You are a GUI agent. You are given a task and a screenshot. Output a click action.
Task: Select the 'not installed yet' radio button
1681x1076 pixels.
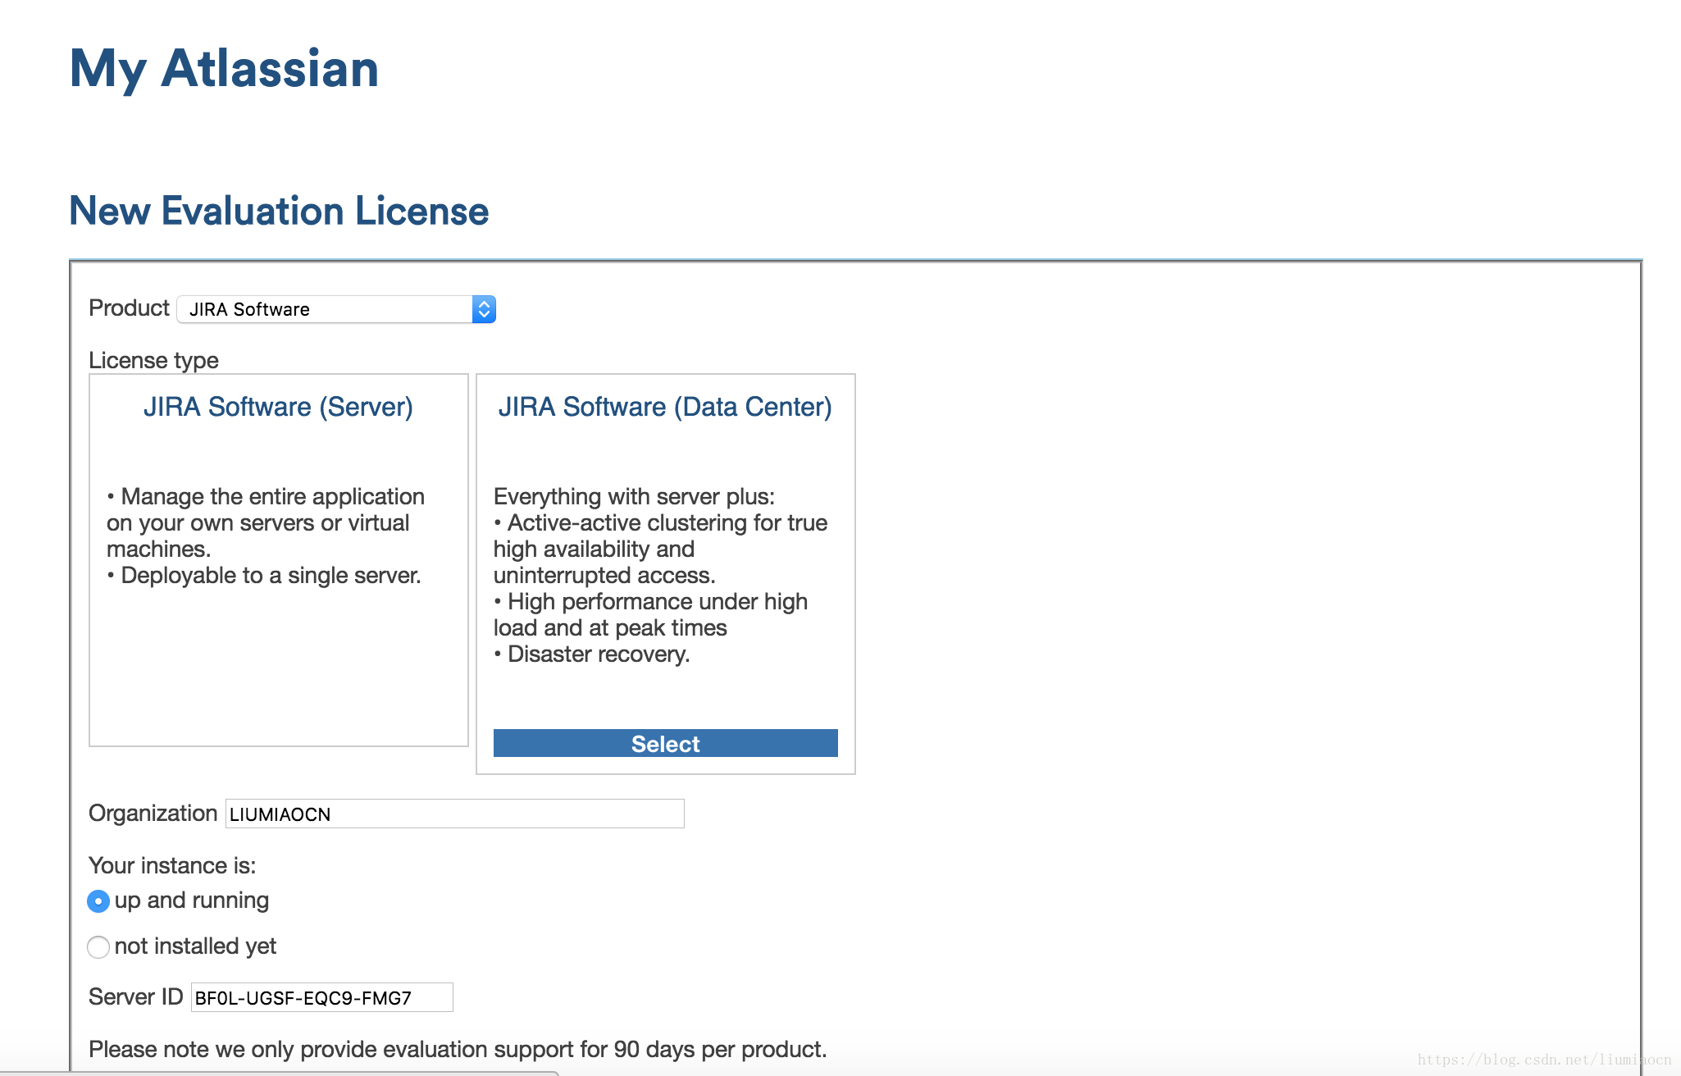(x=98, y=947)
